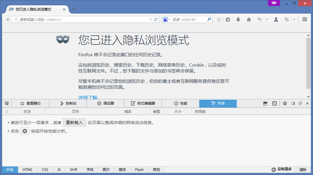Expand the dropdown next to the screenshot crop icon
The width and height of the screenshot is (313, 175).
[294, 19]
